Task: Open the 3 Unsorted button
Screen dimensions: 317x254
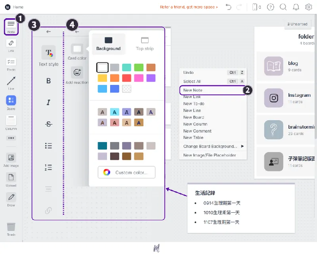Action: tap(297, 24)
